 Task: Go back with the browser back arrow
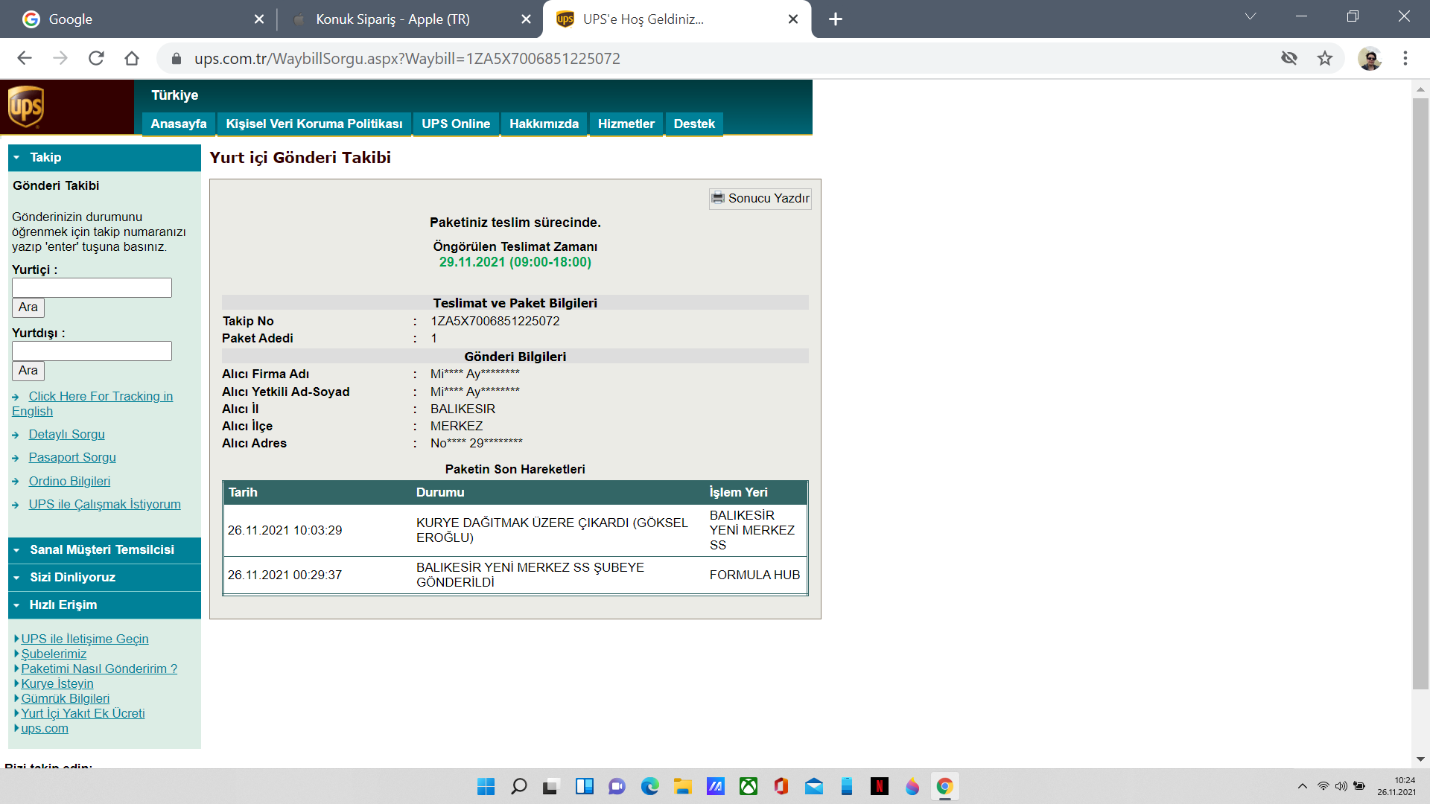coord(25,58)
